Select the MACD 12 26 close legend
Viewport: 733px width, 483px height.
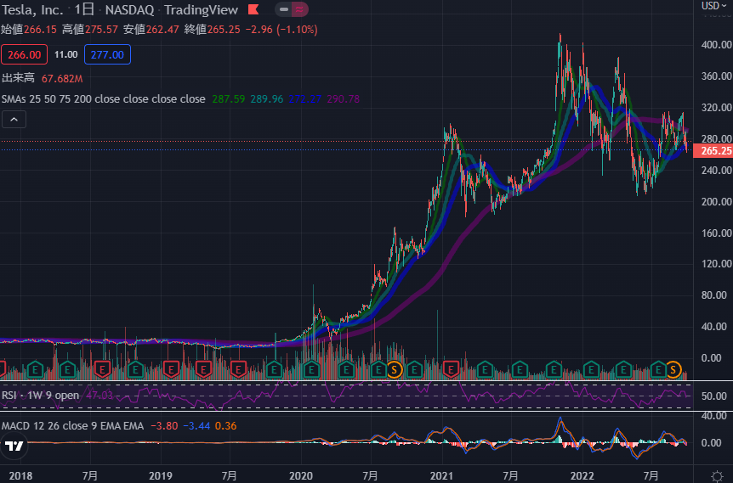click(x=72, y=425)
